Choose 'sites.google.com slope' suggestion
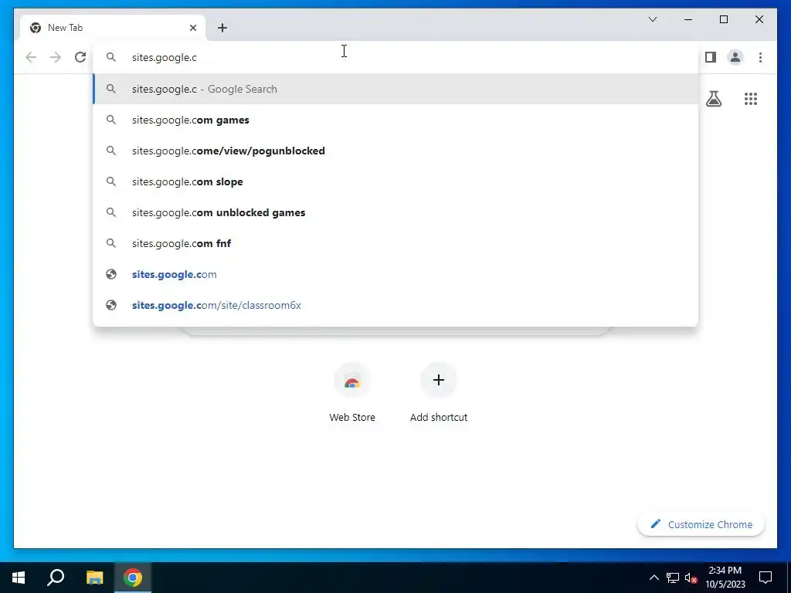The width and height of the screenshot is (791, 593). pyautogui.click(x=396, y=181)
